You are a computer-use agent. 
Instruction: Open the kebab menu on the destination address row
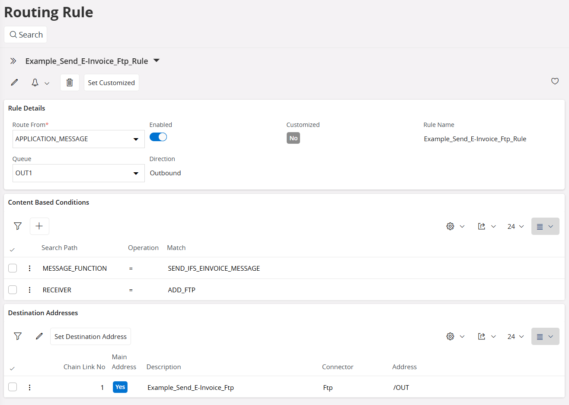[x=29, y=387]
